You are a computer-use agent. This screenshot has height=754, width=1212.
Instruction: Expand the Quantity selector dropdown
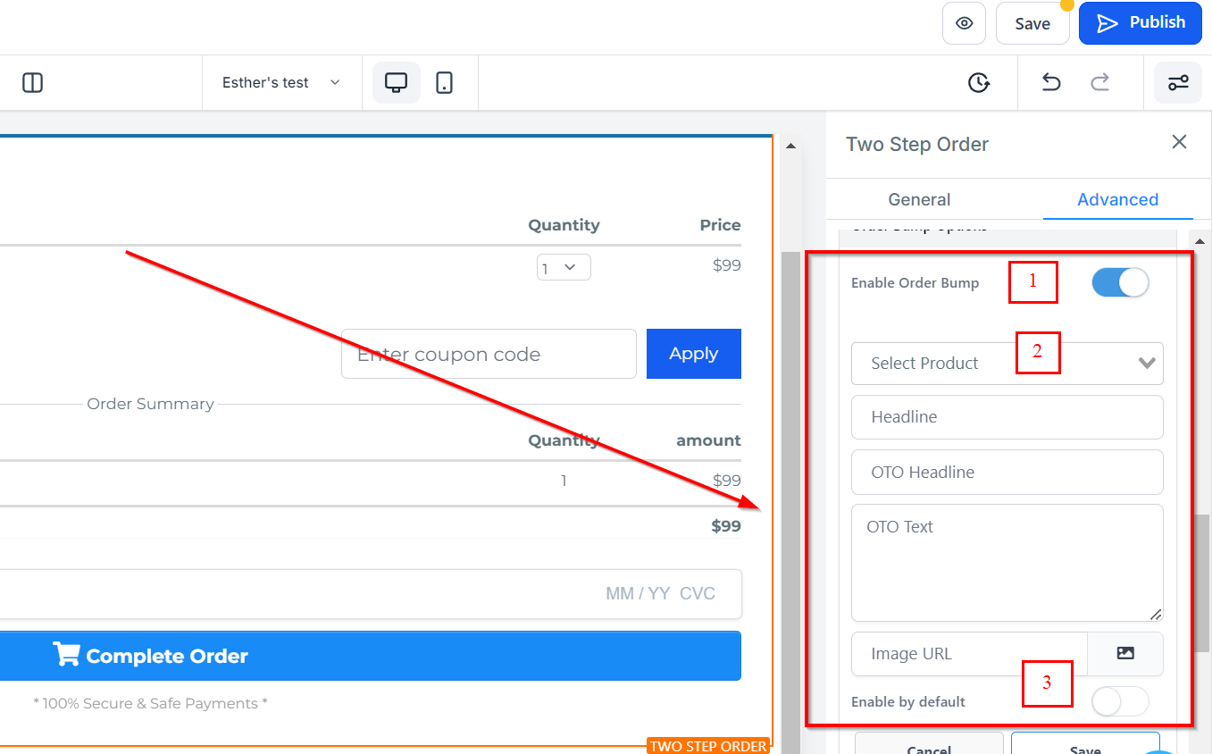pos(564,267)
